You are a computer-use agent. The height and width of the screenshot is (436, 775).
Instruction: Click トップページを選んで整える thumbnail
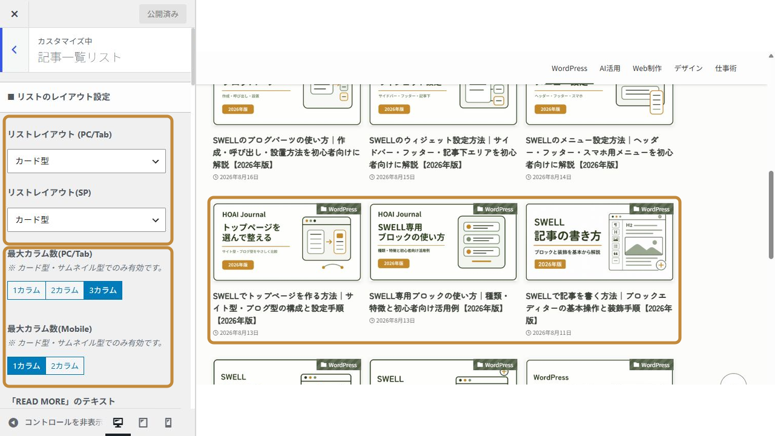point(287,242)
